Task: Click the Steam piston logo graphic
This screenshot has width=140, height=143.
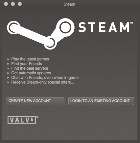Action: 41,34
